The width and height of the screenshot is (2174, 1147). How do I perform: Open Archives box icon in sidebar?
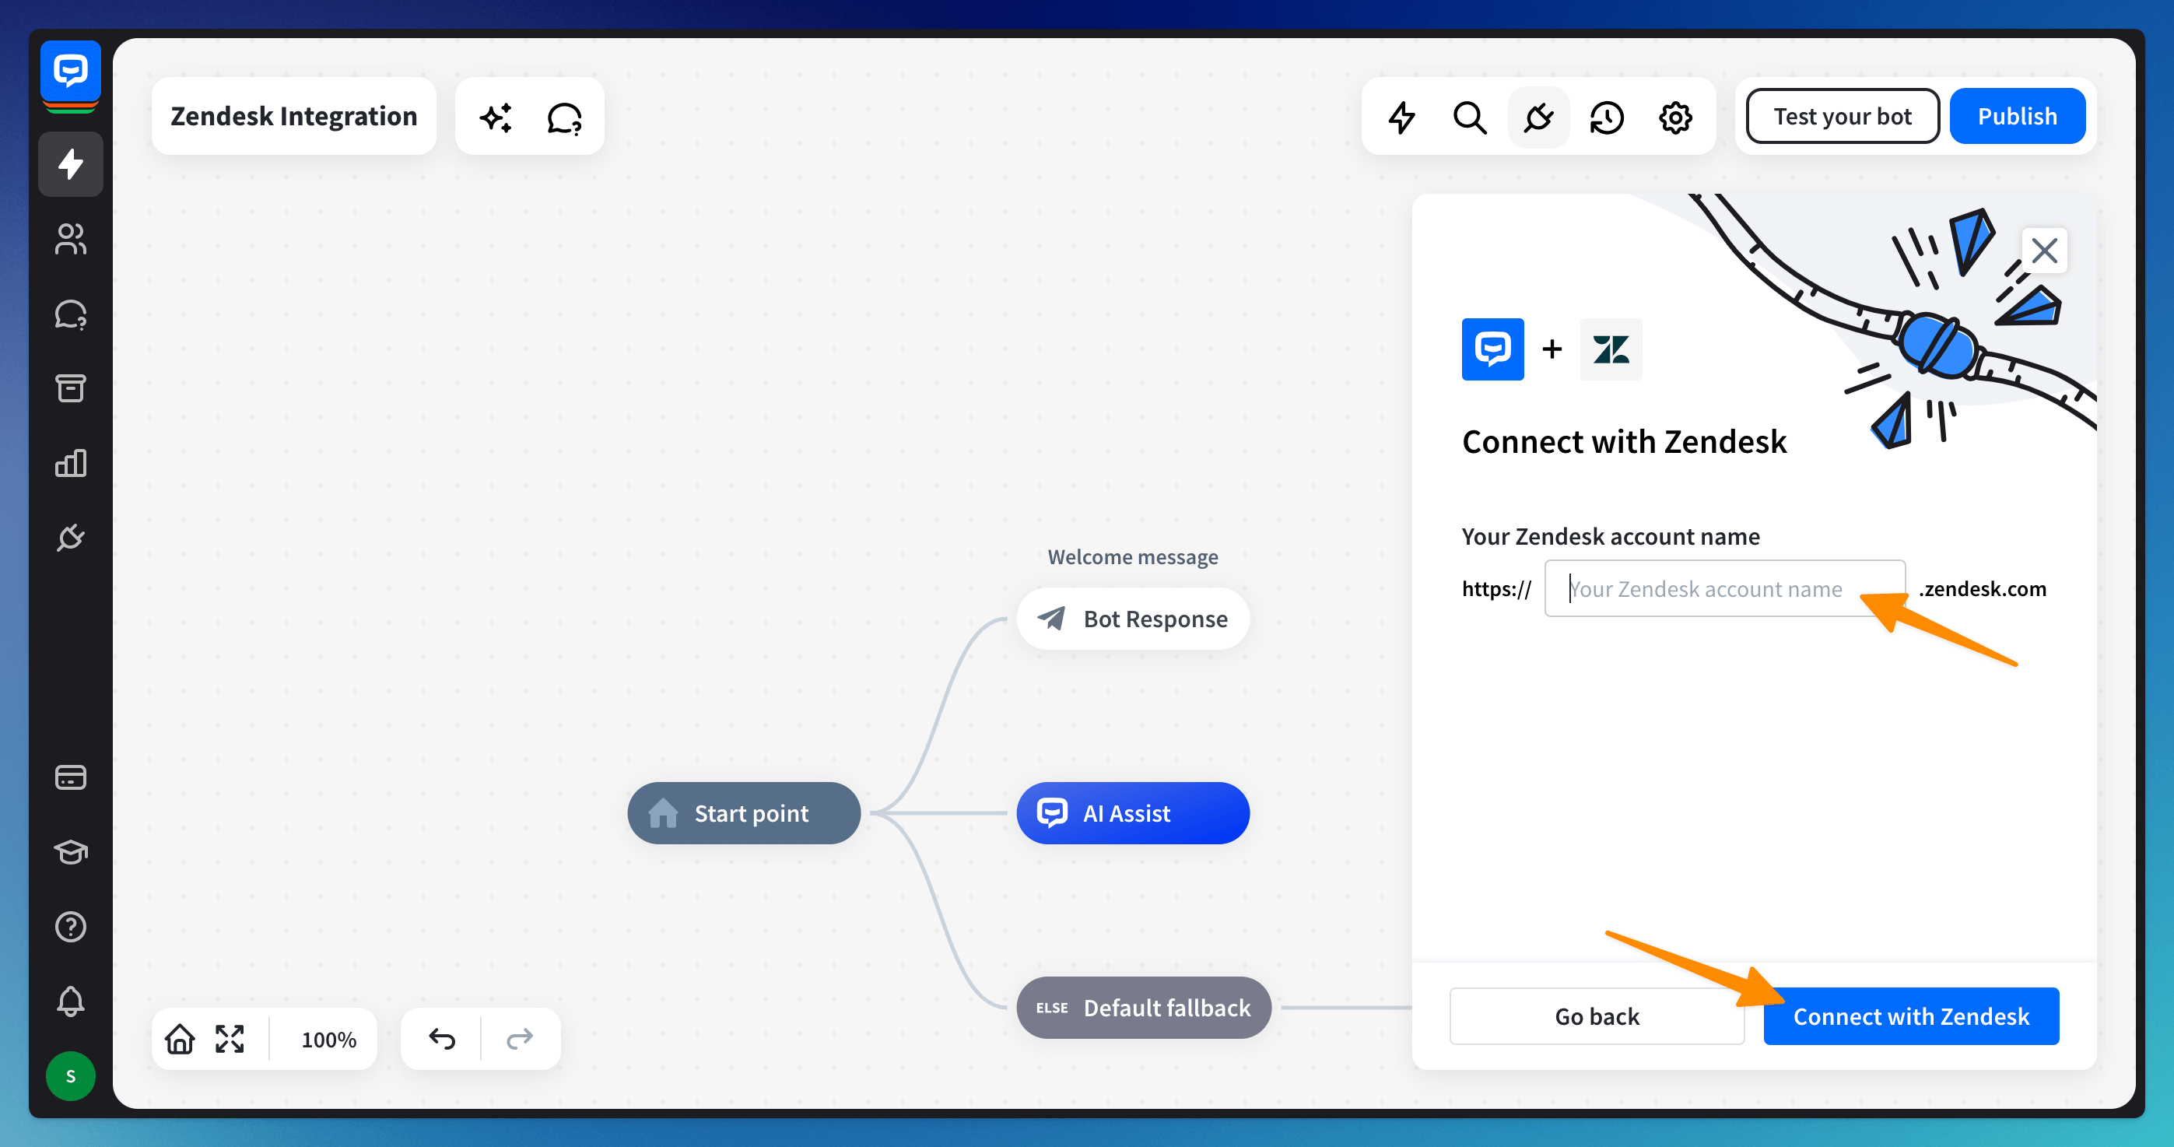pos(71,388)
